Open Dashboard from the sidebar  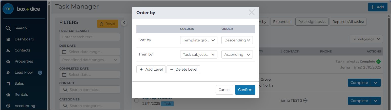click(x=24, y=39)
